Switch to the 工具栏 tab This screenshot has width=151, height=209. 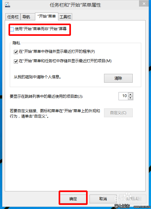65,17
